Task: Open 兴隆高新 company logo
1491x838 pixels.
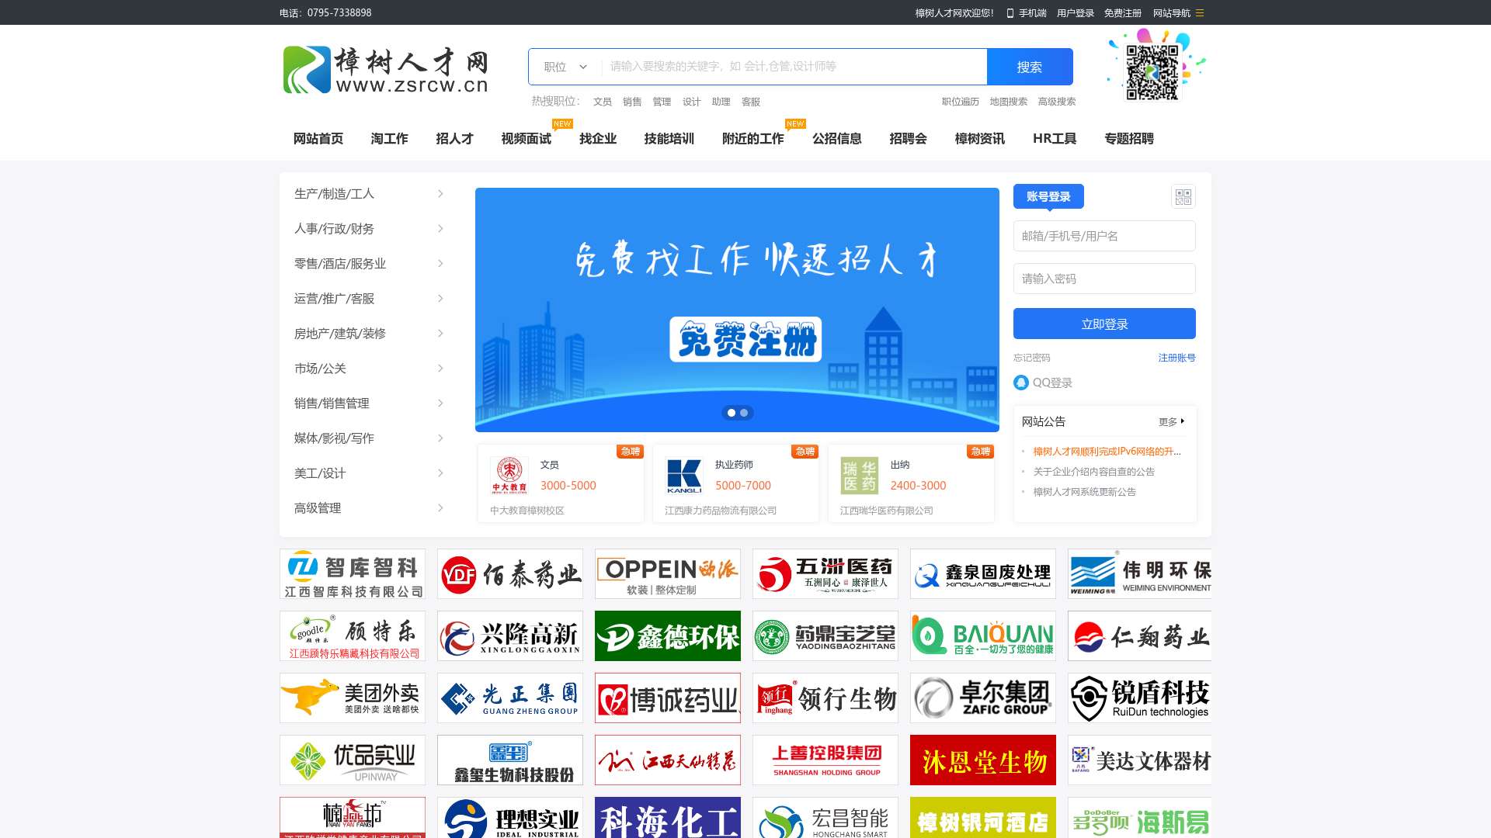Action: 510,636
